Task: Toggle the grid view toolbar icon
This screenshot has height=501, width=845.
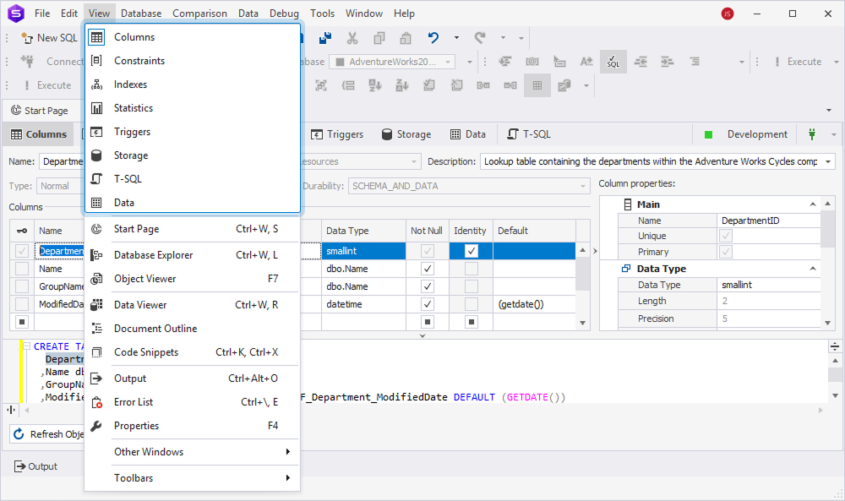Action: (x=537, y=85)
